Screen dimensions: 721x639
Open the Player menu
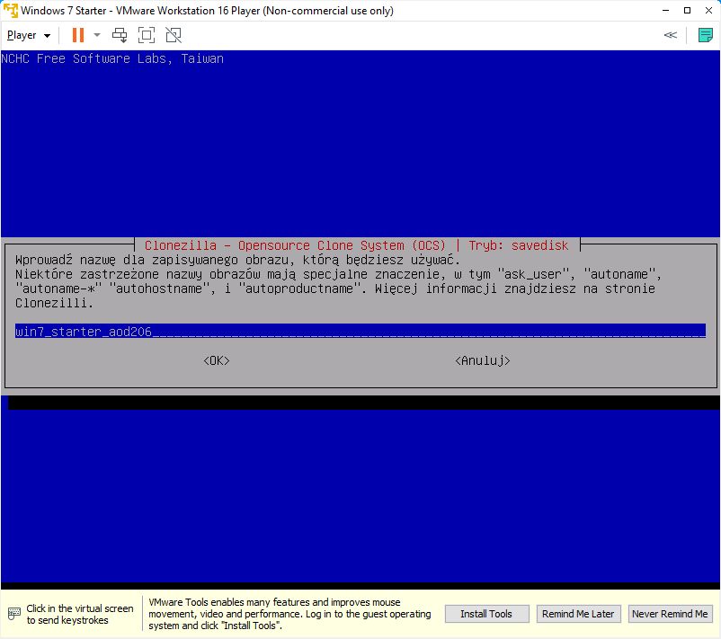coord(28,35)
